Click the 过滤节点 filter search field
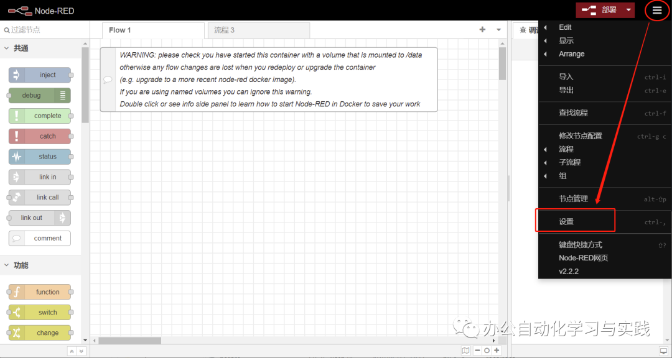Screen dimensions: 672x358 click(45, 30)
